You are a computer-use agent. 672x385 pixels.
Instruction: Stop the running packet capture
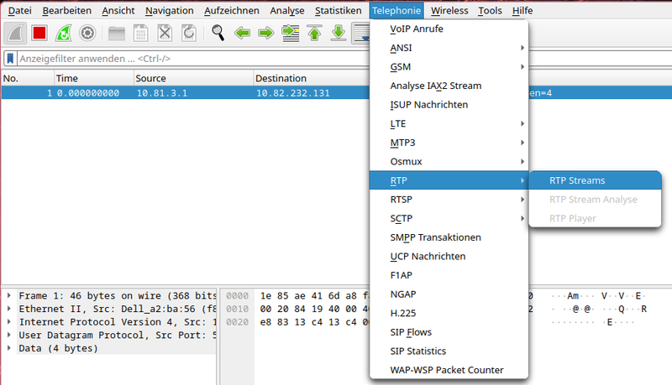tap(39, 33)
